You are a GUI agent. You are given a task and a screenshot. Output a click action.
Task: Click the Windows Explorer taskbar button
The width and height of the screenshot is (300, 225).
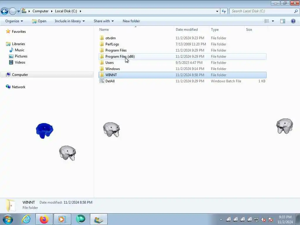98,219
